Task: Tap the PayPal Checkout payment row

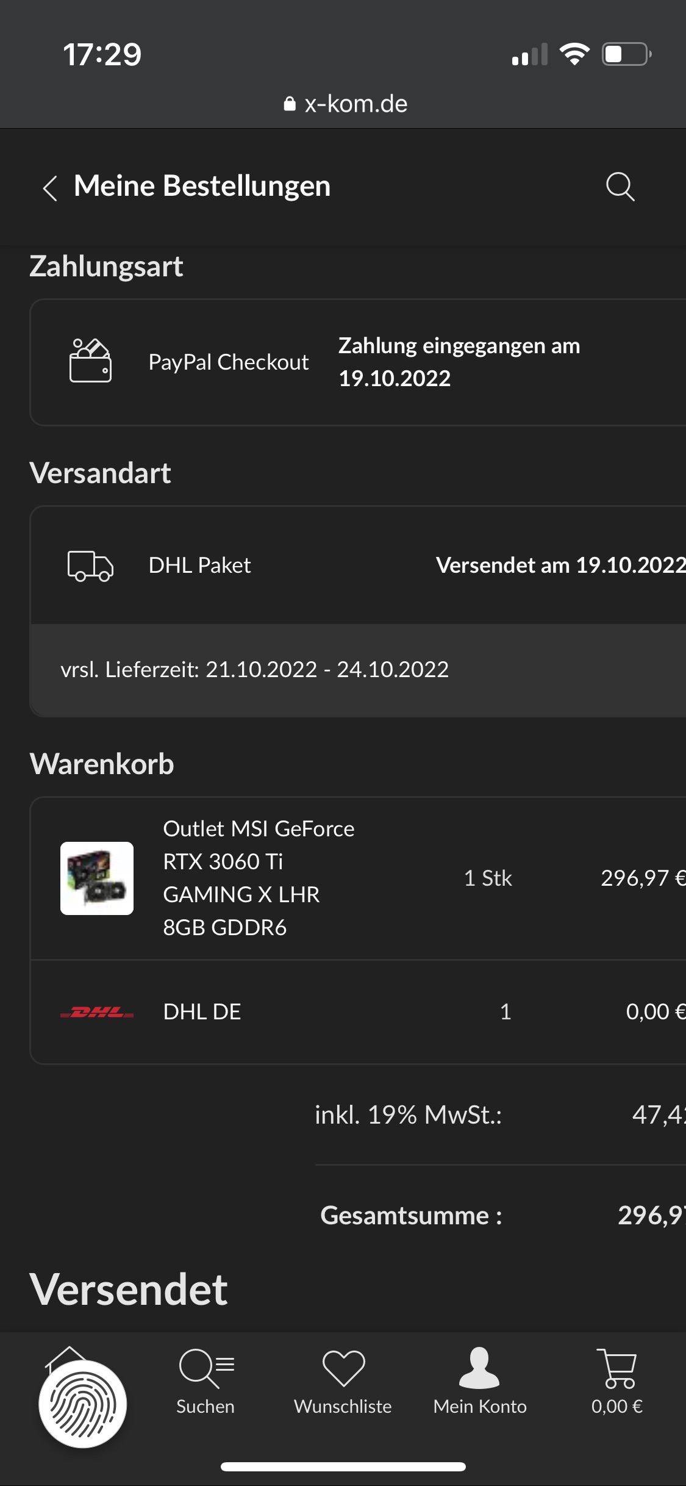Action: pyautogui.click(x=359, y=362)
